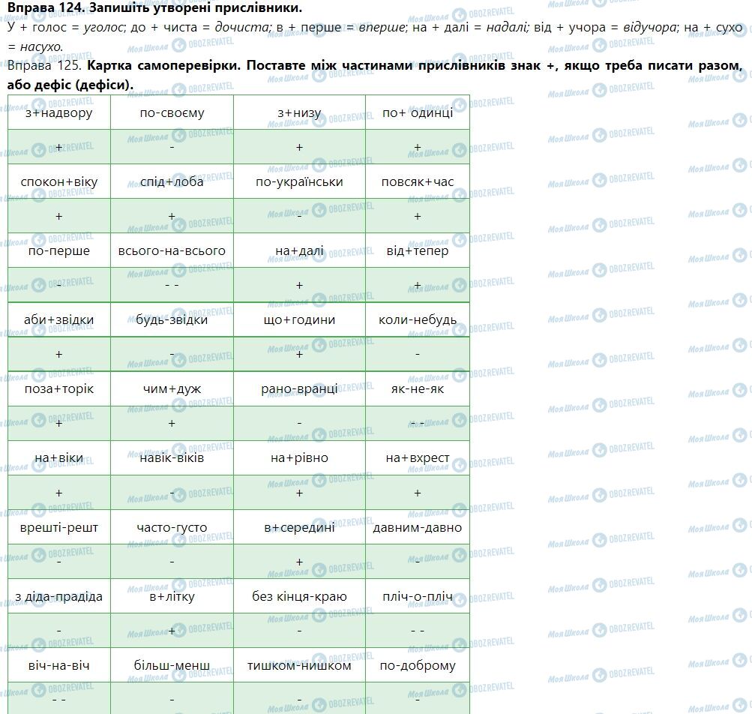
Task: Click the "давним-давно" cell
Action: [x=418, y=527]
